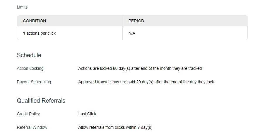Click the word 'lock' ending Payout Scheduling description
265x137 pixels.
210,82
